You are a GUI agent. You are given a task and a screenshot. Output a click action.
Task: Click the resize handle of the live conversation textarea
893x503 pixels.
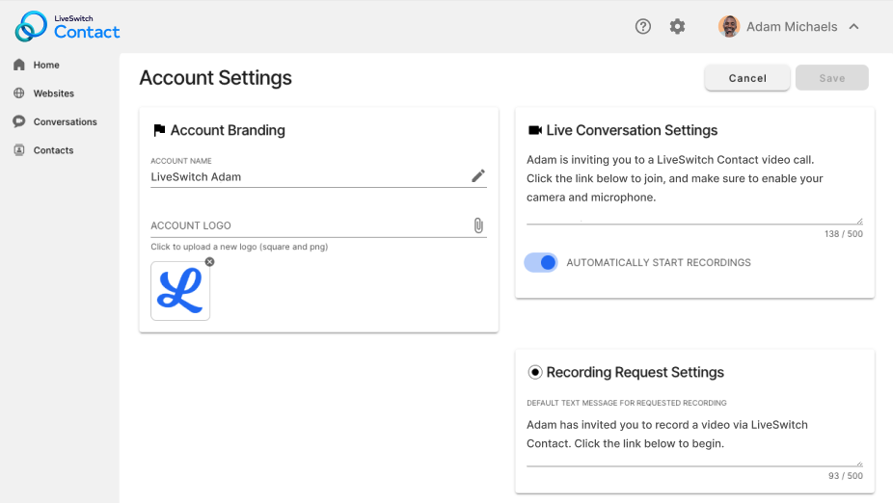[859, 221]
